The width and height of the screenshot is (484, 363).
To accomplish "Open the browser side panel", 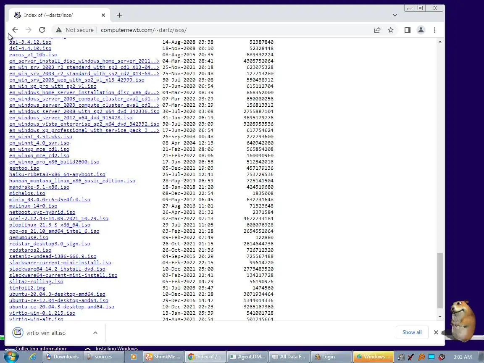I will 408,30.
